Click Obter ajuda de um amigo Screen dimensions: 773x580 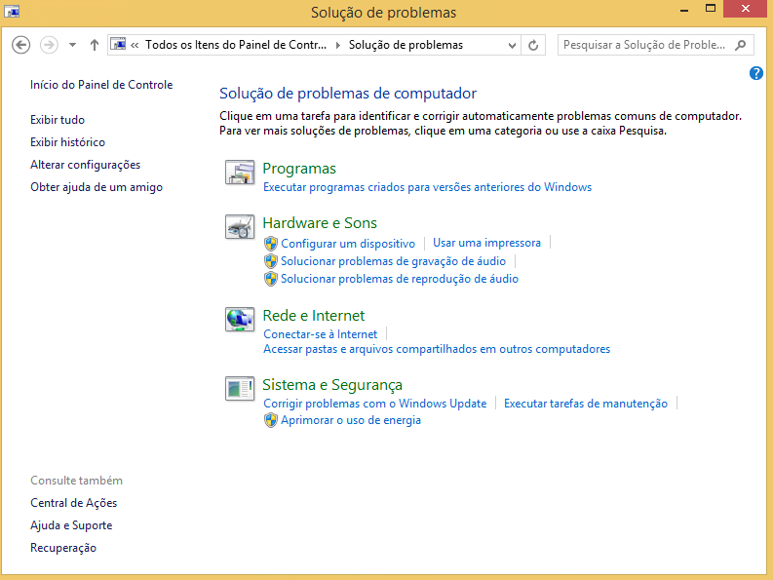tap(97, 187)
